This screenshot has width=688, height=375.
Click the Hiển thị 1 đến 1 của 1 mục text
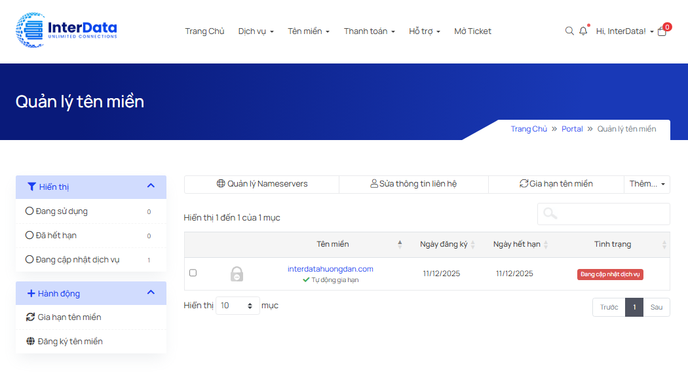[232, 218]
